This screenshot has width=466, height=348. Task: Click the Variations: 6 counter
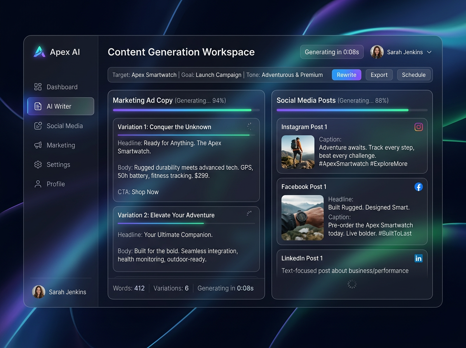click(171, 288)
